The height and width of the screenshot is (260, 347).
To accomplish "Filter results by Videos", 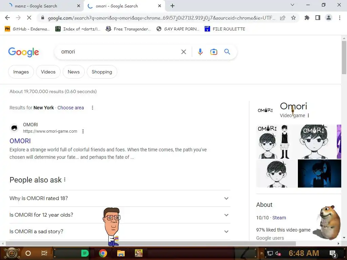I will (x=48, y=72).
